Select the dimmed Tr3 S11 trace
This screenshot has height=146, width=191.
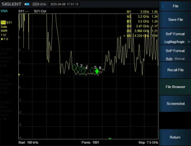pyautogui.click(x=6, y=76)
